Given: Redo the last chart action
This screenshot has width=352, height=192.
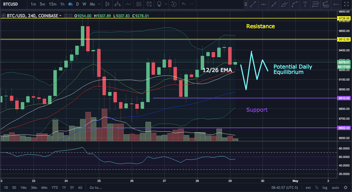Looking at the screenshot, I should tap(191, 4).
